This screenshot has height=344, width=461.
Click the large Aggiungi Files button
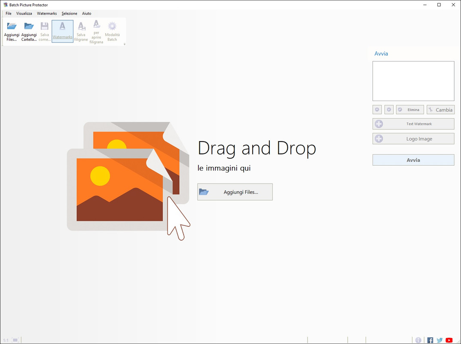[235, 192]
